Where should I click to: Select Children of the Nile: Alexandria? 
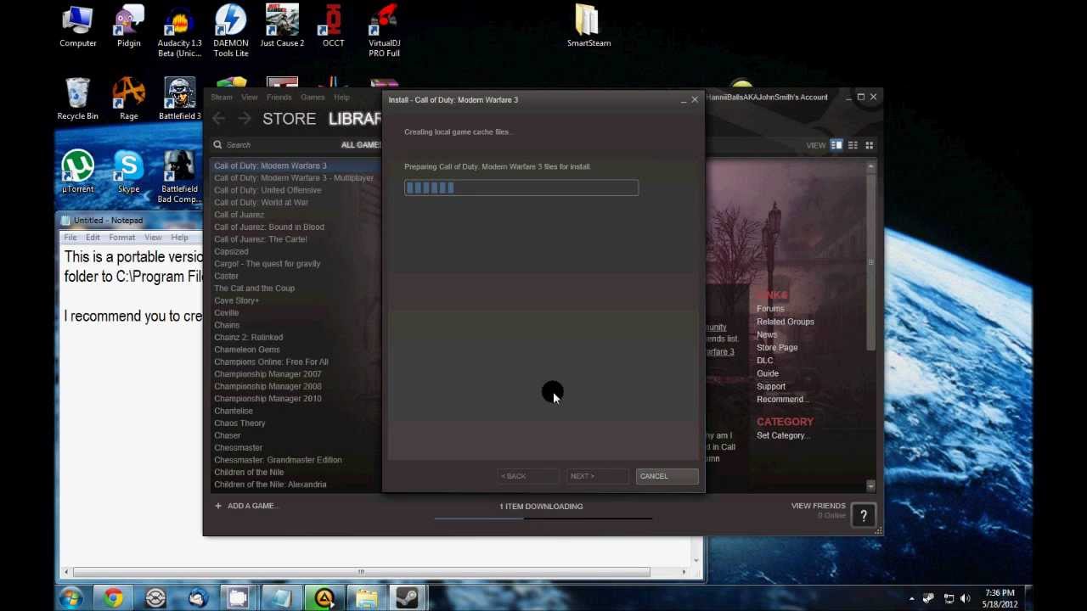(270, 485)
